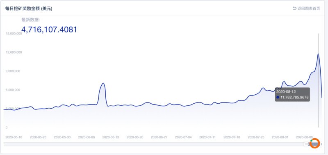Click the chart title 每日挖矿奖励金额 (美元)

click(29, 9)
